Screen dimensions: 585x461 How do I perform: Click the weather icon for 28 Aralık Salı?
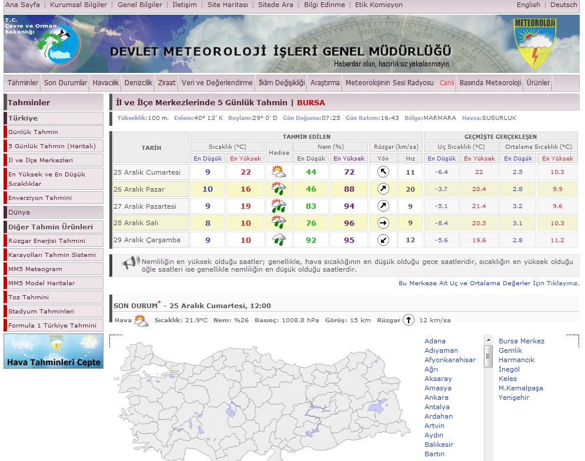tap(279, 223)
